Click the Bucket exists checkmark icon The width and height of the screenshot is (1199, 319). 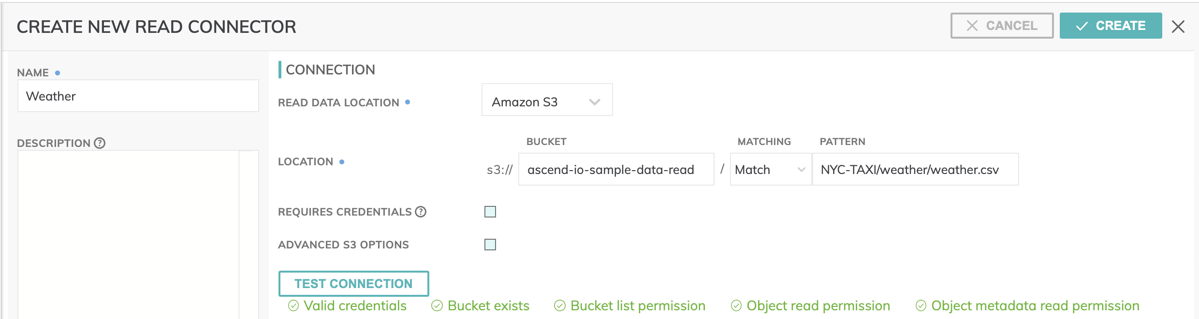click(x=437, y=305)
